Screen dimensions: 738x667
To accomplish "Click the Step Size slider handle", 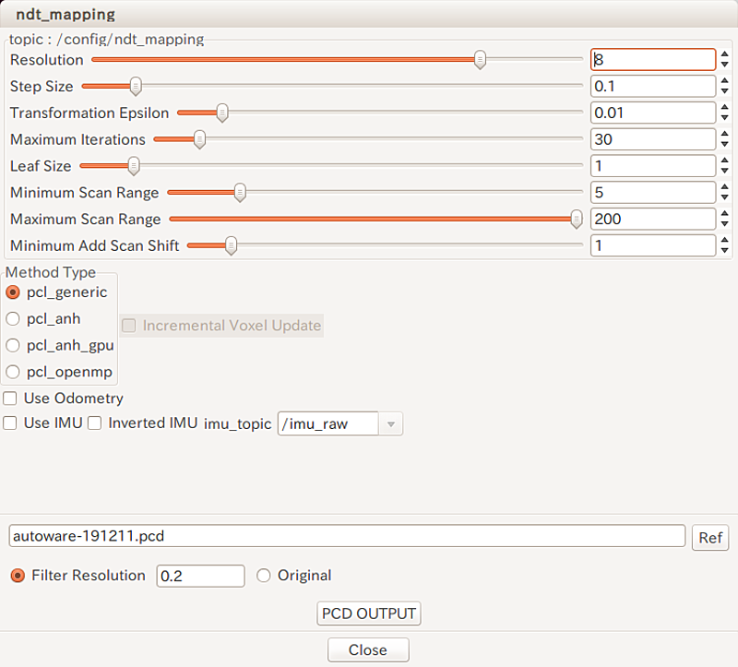I will (136, 87).
